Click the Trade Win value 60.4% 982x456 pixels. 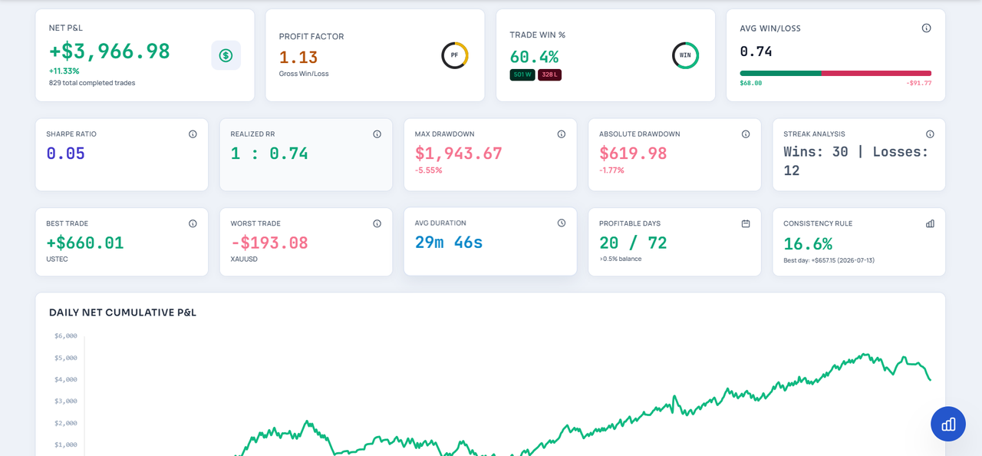[x=535, y=57]
